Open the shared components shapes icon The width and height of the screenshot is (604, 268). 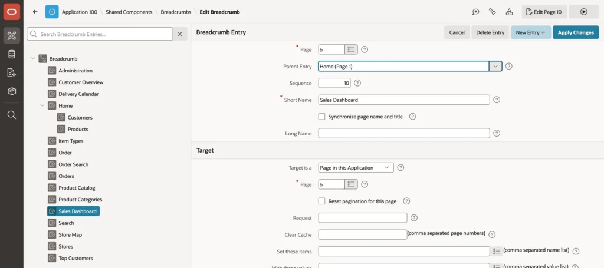point(509,12)
